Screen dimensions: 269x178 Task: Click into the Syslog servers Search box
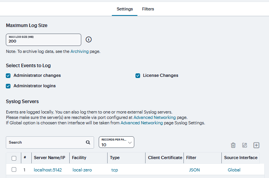[x=45, y=142]
